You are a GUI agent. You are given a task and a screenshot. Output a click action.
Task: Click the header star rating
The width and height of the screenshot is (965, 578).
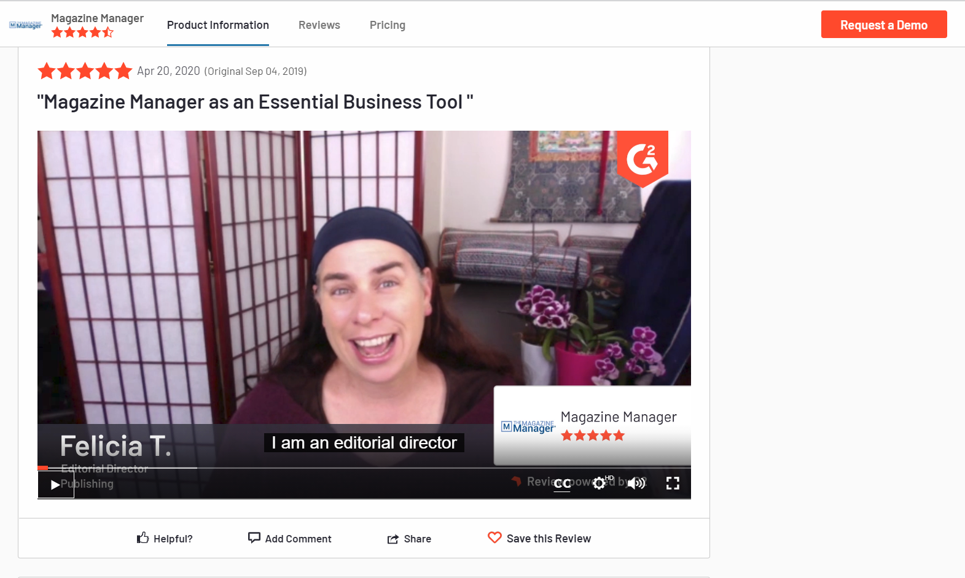click(x=82, y=33)
